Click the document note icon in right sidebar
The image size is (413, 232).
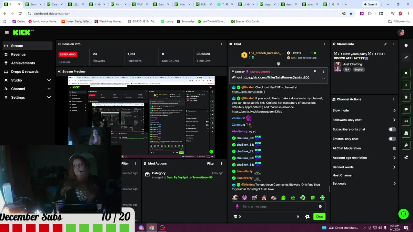click(x=406, y=97)
